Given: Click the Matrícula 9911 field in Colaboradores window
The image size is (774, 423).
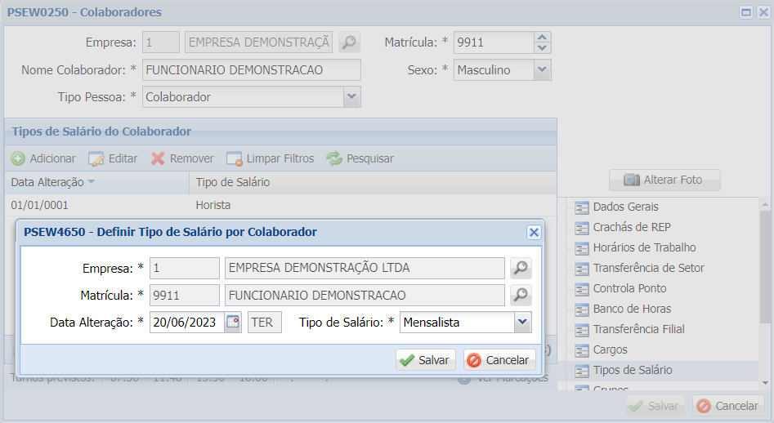Looking at the screenshot, I should (x=494, y=42).
